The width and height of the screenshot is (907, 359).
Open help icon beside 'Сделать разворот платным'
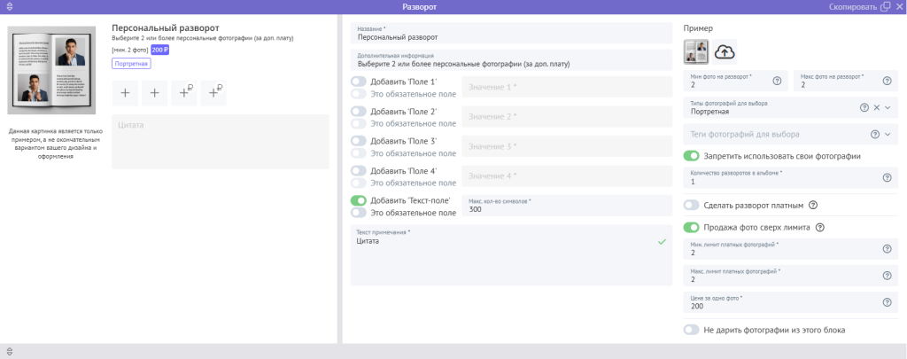click(x=813, y=205)
